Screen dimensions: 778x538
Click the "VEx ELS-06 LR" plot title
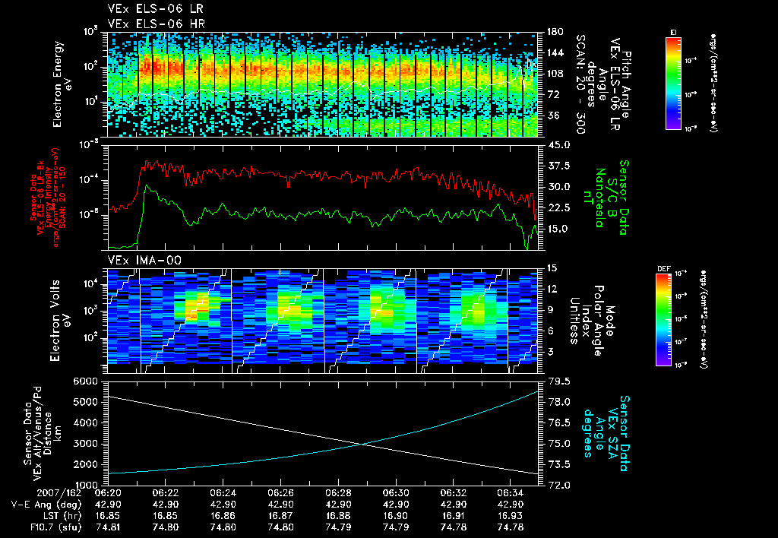[155, 9]
